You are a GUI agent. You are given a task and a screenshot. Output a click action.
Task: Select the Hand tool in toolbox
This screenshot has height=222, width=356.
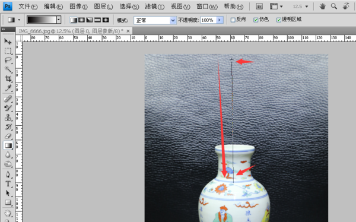coord(8,213)
